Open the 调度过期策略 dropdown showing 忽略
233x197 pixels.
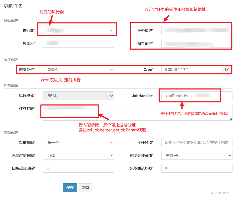pos(78,155)
